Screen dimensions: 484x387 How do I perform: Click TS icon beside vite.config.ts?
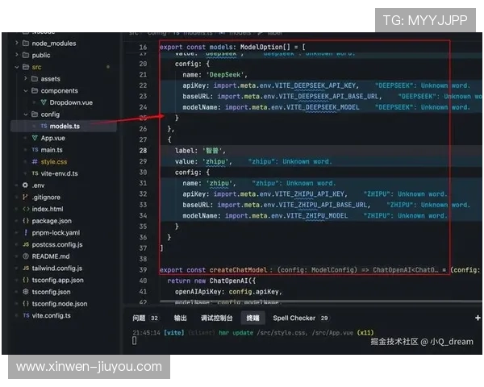click(26, 315)
